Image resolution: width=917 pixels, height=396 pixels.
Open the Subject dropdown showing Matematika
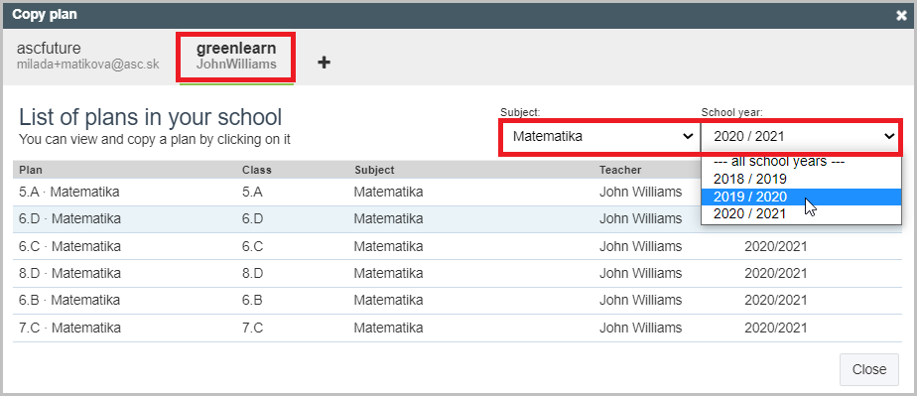601,137
